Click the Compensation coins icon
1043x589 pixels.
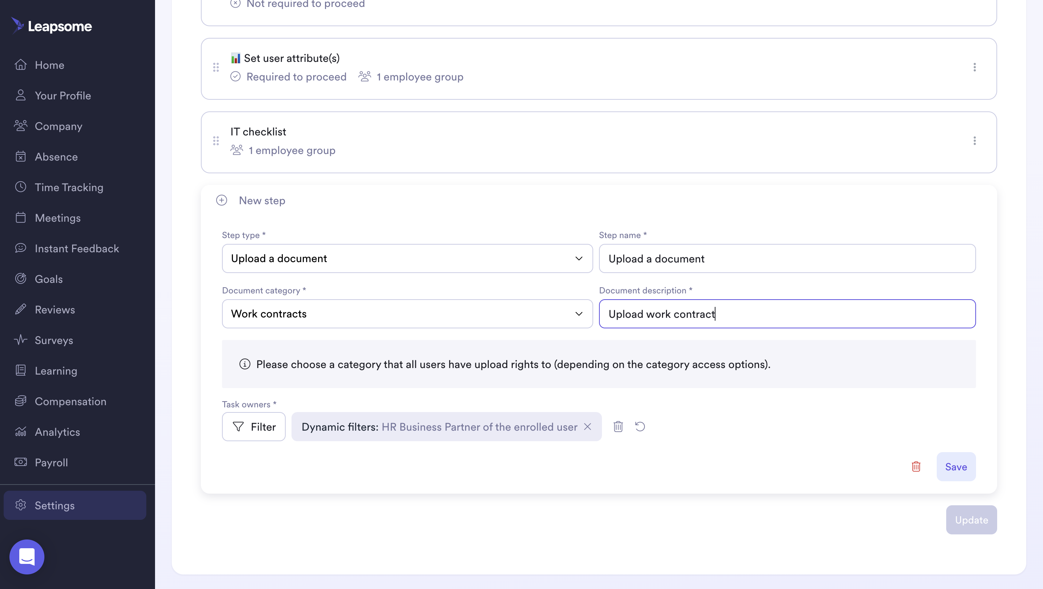pos(21,401)
